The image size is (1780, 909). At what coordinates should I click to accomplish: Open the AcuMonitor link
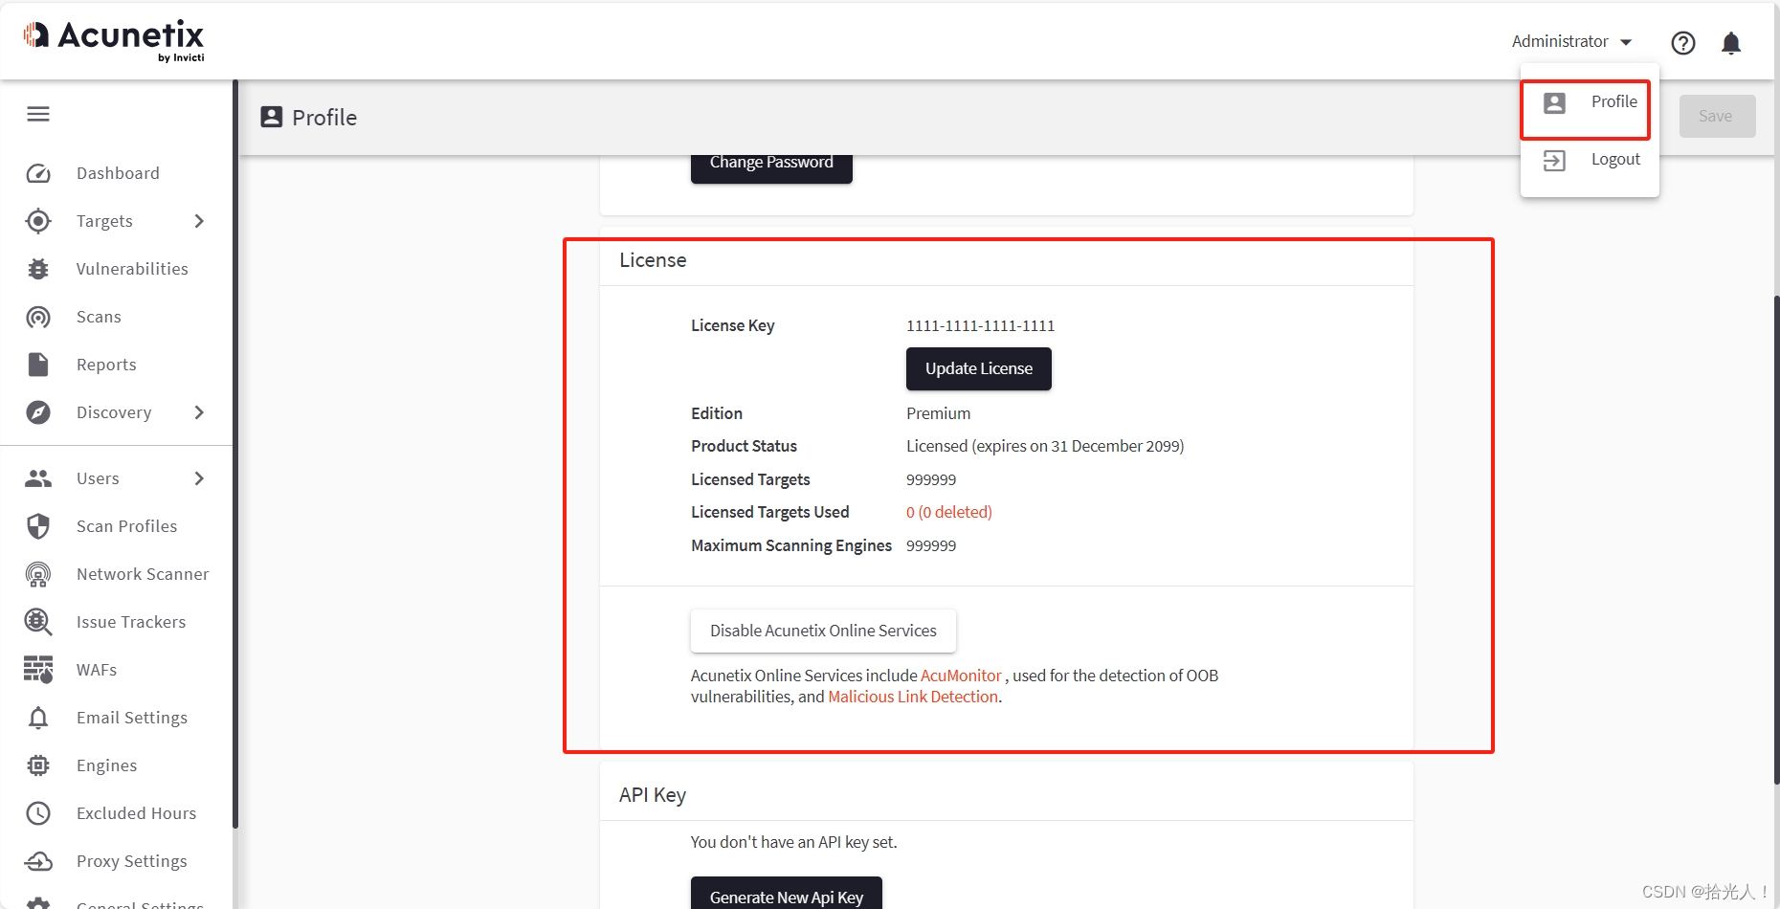(x=961, y=676)
